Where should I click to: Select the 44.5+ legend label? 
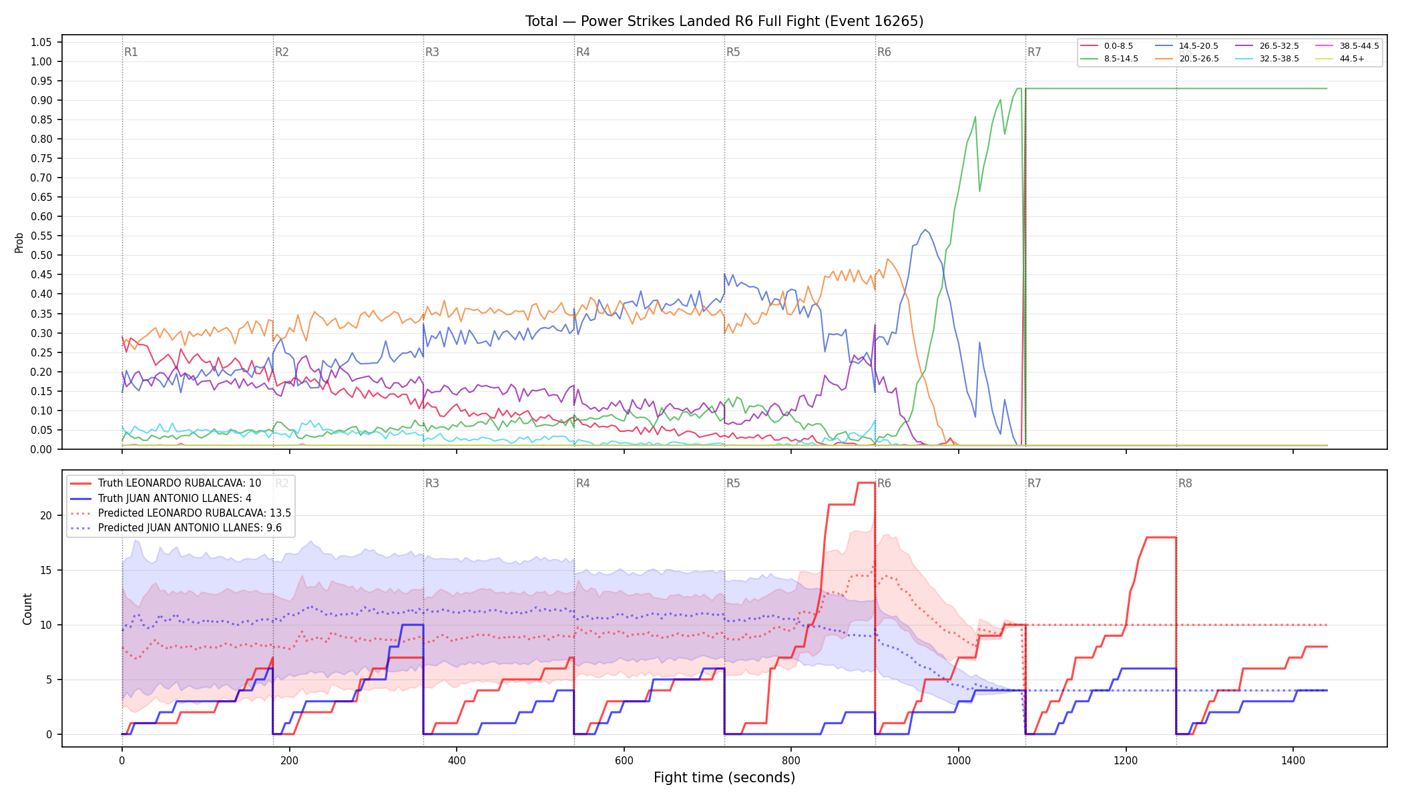[x=1352, y=59]
